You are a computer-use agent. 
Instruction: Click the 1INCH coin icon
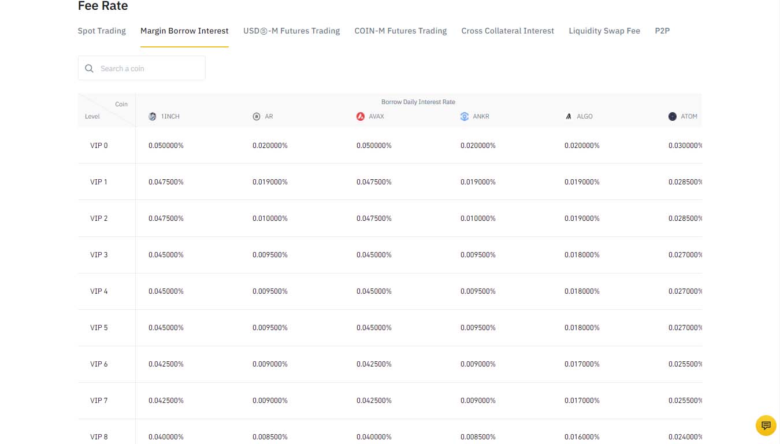tap(153, 116)
